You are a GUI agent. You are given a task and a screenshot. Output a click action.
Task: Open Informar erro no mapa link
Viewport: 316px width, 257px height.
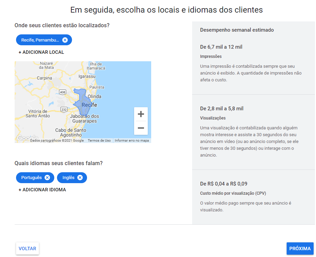132,141
